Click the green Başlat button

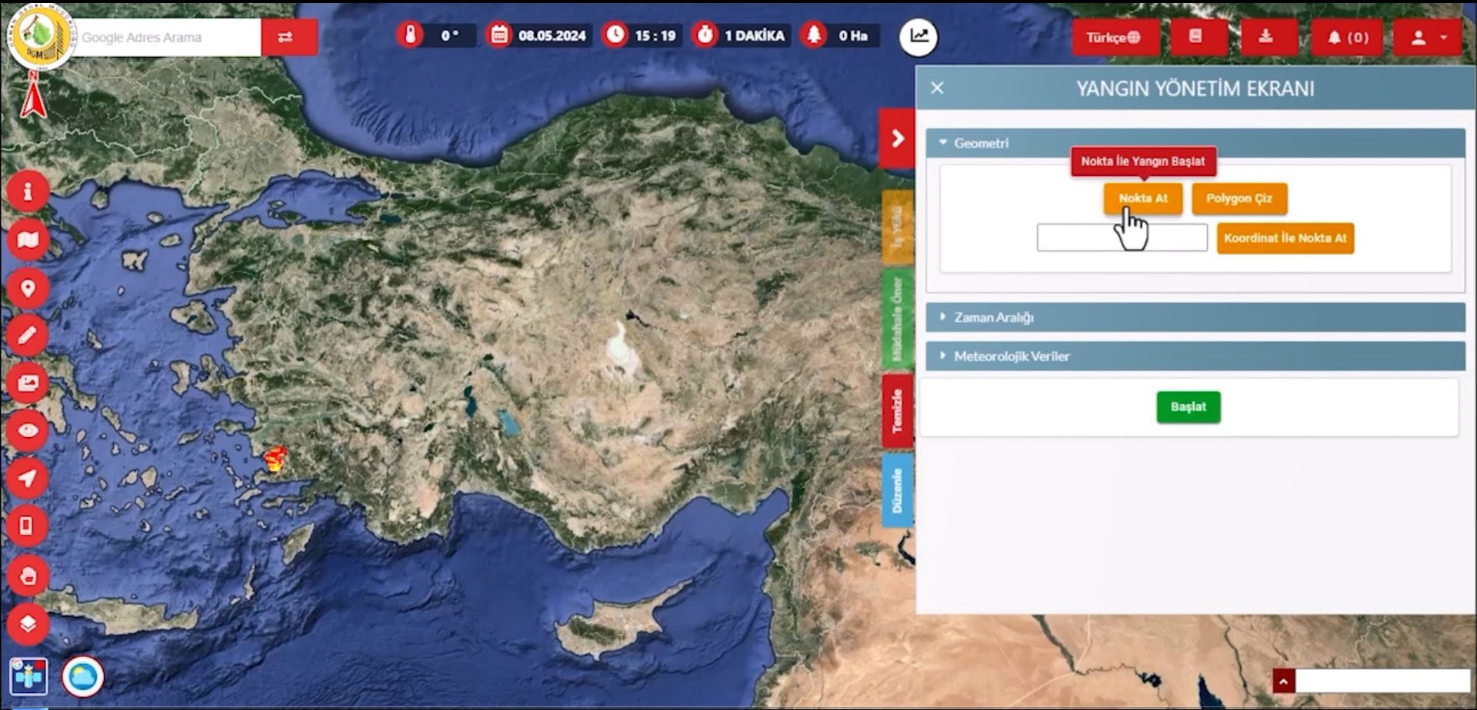click(x=1188, y=407)
